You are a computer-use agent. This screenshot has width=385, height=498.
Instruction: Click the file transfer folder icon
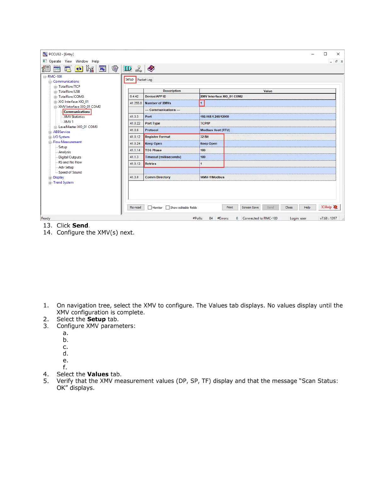79,69
